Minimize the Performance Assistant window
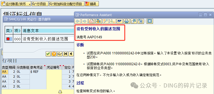The height and width of the screenshot is (94, 214). point(201,15)
